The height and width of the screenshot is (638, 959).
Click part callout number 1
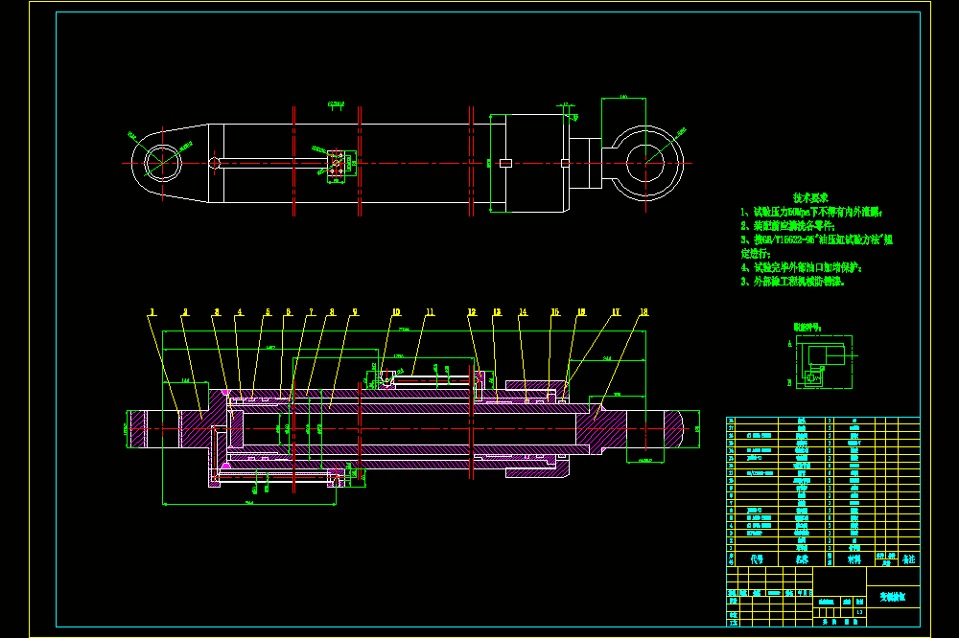[x=152, y=312]
